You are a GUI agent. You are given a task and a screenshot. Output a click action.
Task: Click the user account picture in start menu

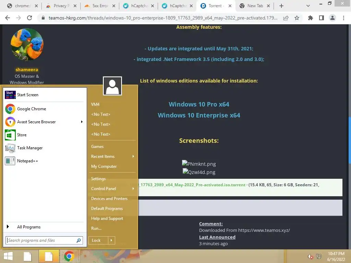(112, 86)
